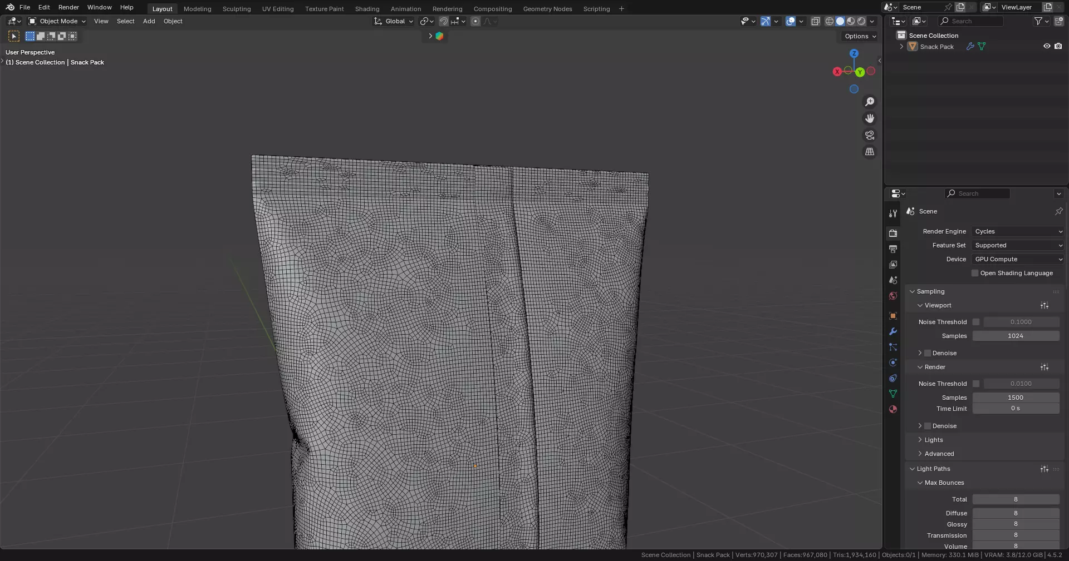Screen dimensions: 1069x561
Task: Open the Edit menu
Action: coord(44,7)
